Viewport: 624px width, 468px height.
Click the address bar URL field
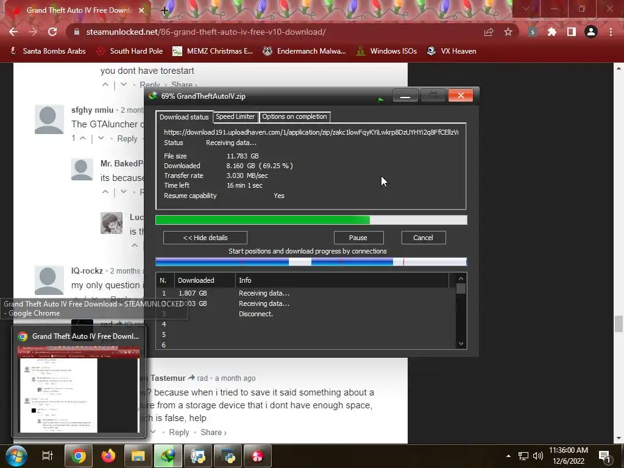click(275, 32)
